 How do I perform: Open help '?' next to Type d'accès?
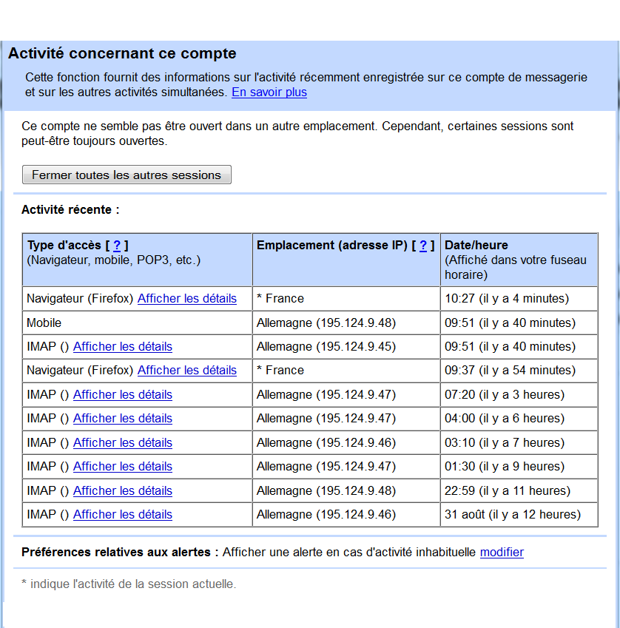point(117,245)
